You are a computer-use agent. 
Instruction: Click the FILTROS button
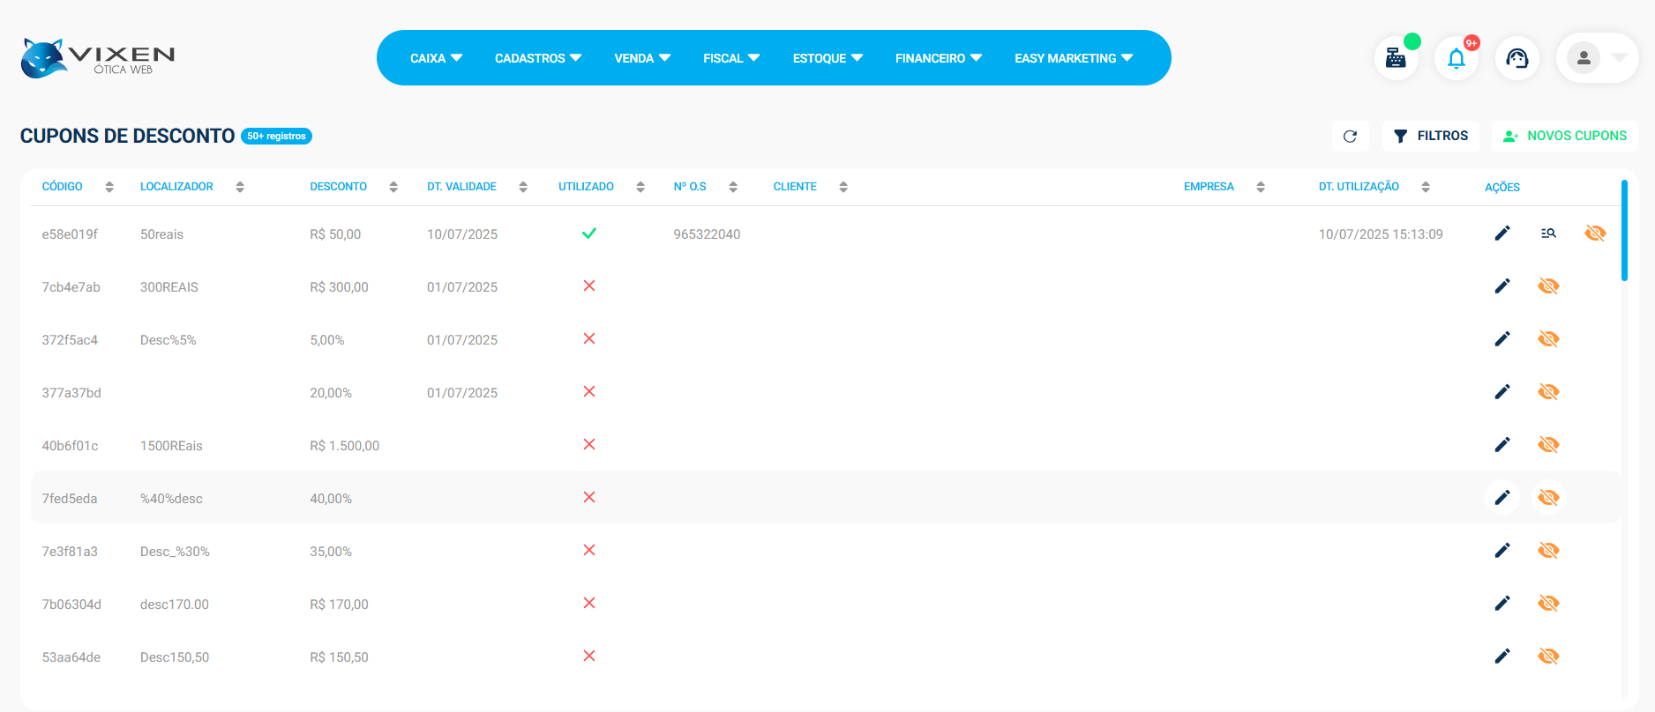(x=1430, y=136)
